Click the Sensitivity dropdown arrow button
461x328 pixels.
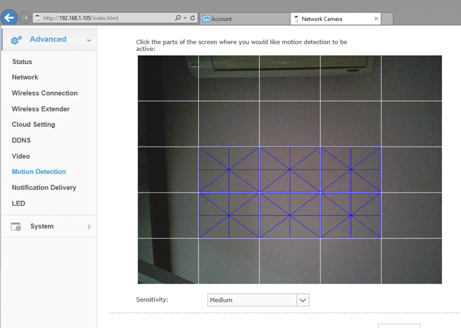pyautogui.click(x=303, y=300)
